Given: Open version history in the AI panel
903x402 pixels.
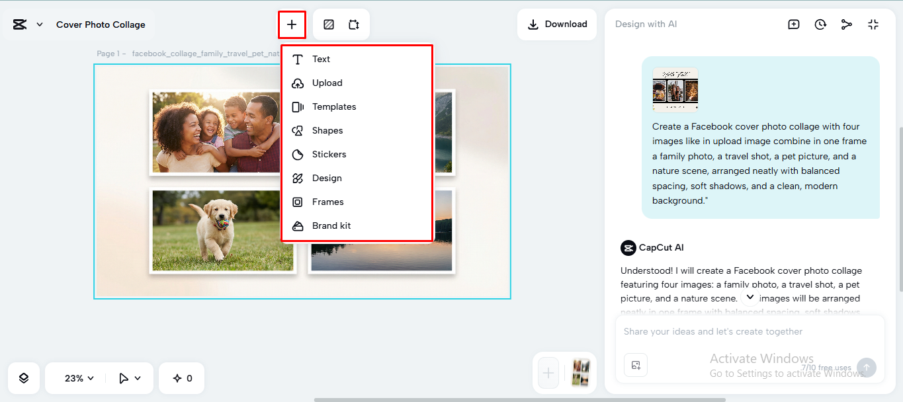Looking at the screenshot, I should [820, 24].
